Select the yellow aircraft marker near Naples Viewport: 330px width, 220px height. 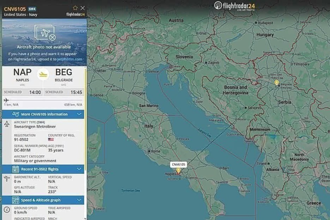[x=179, y=170]
